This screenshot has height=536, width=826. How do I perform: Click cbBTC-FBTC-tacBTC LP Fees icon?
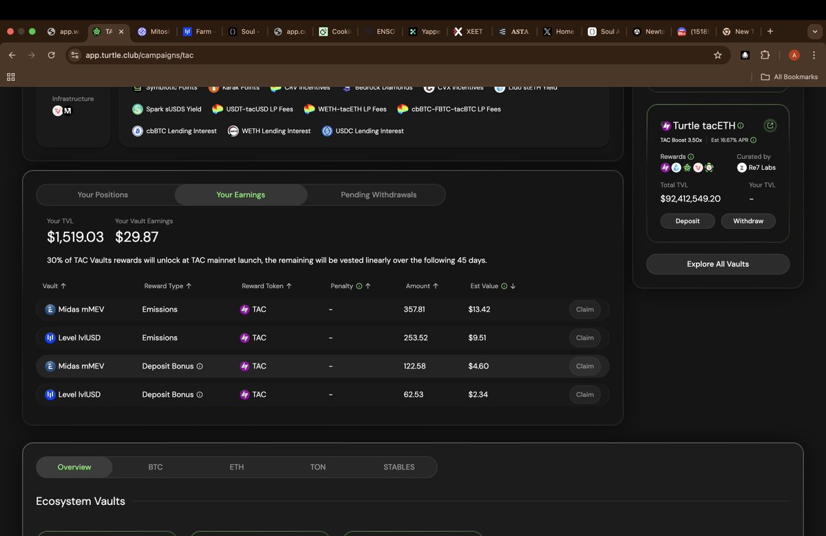click(x=403, y=109)
